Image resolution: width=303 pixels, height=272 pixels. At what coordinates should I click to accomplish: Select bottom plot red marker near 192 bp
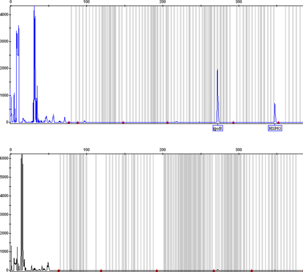click(x=157, y=270)
